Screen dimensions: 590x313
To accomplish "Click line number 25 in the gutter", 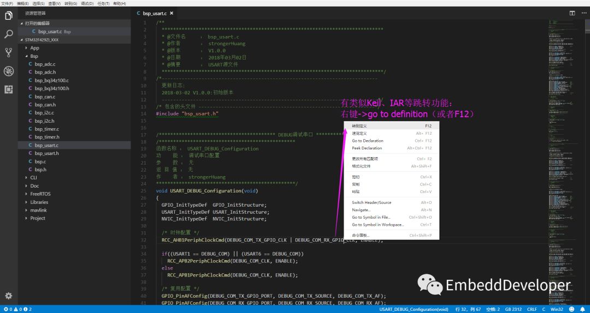I will click(x=143, y=191).
